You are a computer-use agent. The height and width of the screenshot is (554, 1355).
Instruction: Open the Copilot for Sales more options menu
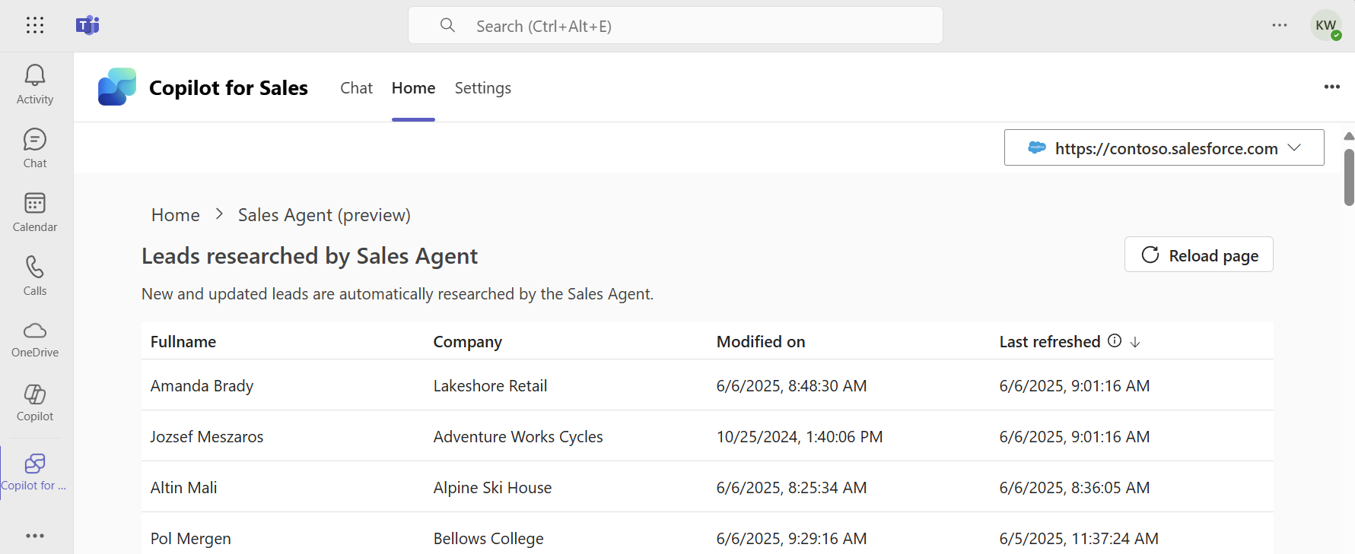point(1331,87)
